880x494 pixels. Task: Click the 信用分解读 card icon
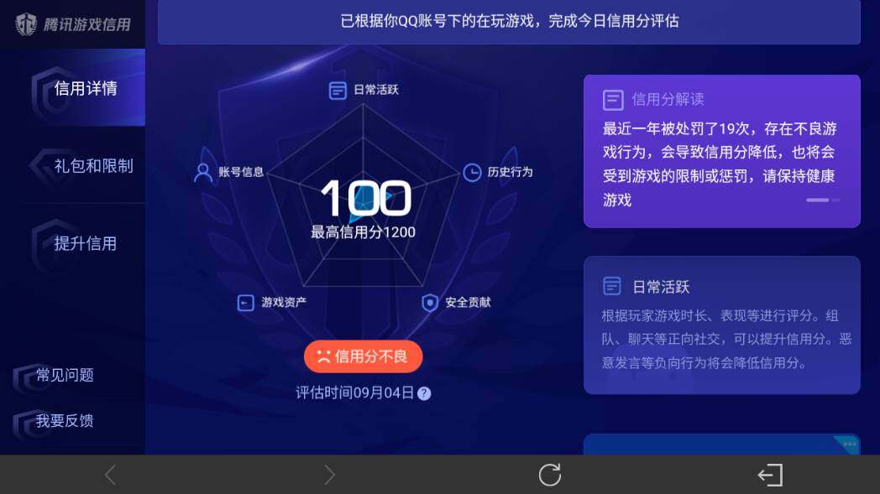[x=613, y=101]
